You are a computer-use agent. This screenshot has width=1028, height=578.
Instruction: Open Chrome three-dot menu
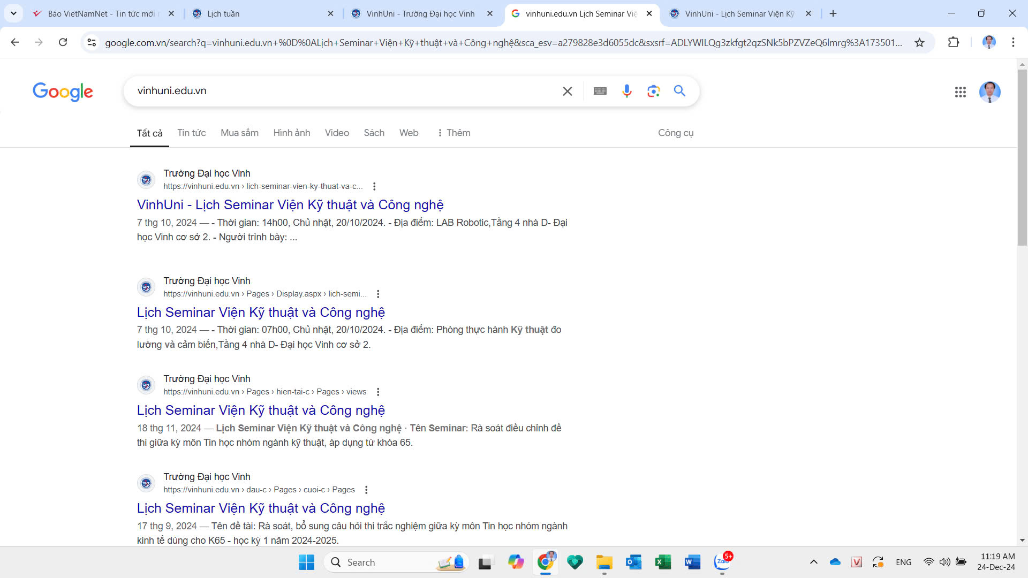click(x=1013, y=42)
